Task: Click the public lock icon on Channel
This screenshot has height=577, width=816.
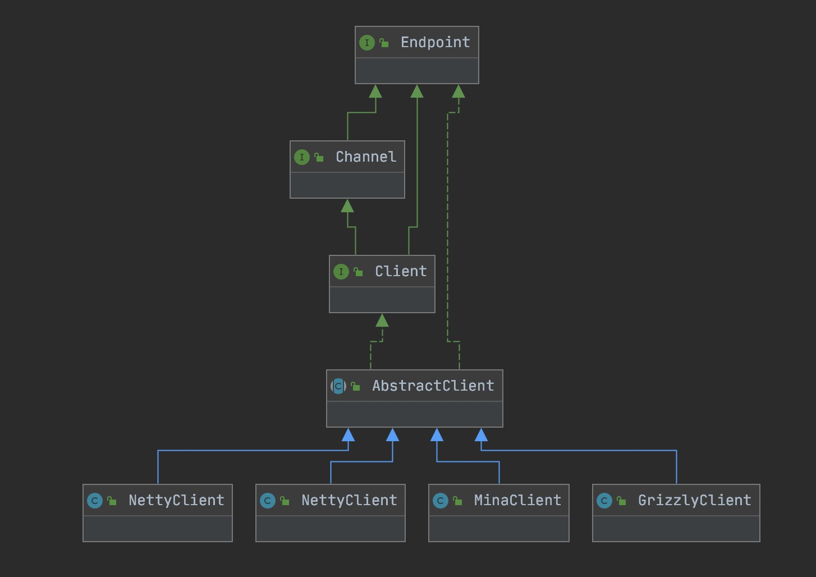Action: (319, 158)
